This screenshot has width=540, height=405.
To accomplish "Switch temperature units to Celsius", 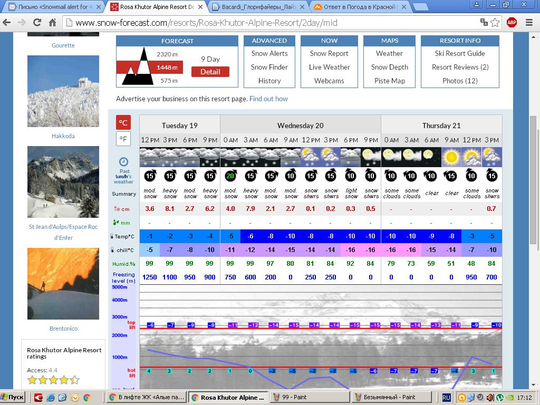I will [123, 122].
